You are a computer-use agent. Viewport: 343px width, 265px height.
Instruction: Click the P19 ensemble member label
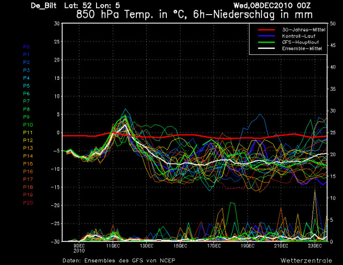[28, 195]
